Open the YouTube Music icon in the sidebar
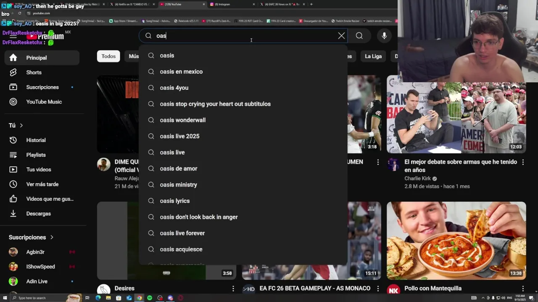Viewport: 538px width, 302px height. 13,102
